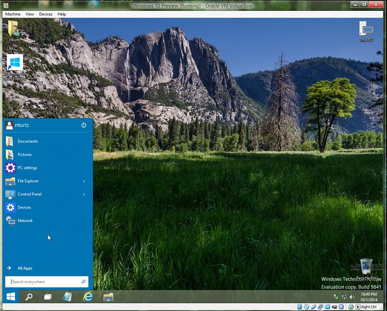Screen dimensions: 387x311
Task: Open Documents from the Start menu
Action: tap(46, 141)
